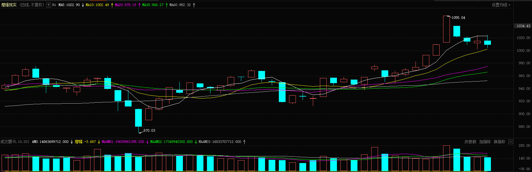Select the green MA30 moving average label
Screen dimensions: 532x172
tap(153, 5)
